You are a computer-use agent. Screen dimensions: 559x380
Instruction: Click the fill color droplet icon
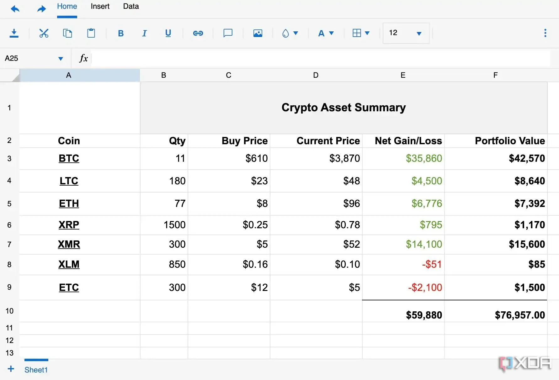[285, 33]
